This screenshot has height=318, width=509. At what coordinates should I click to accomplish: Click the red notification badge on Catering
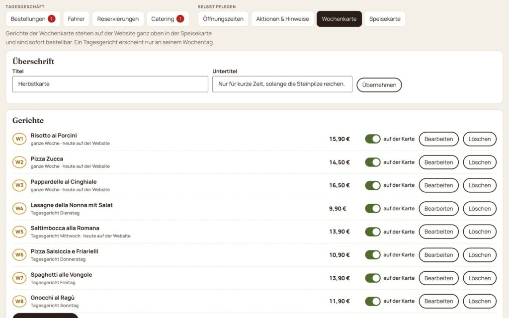[180, 19]
